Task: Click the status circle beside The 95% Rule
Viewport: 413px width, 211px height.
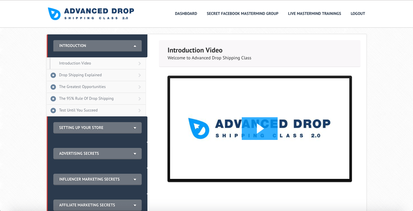Action: tap(53, 99)
